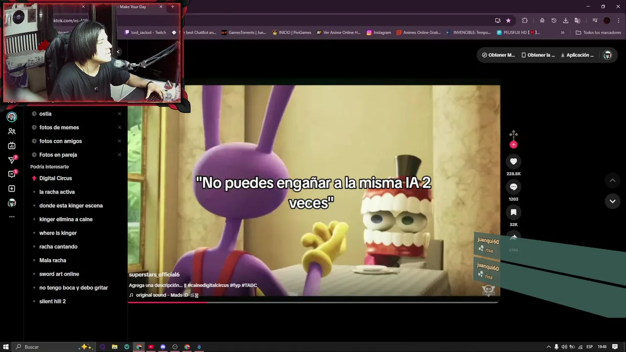The image size is (626, 352).
Task: Search suggestion 'kinger elimina a caine'
Action: 66,220
